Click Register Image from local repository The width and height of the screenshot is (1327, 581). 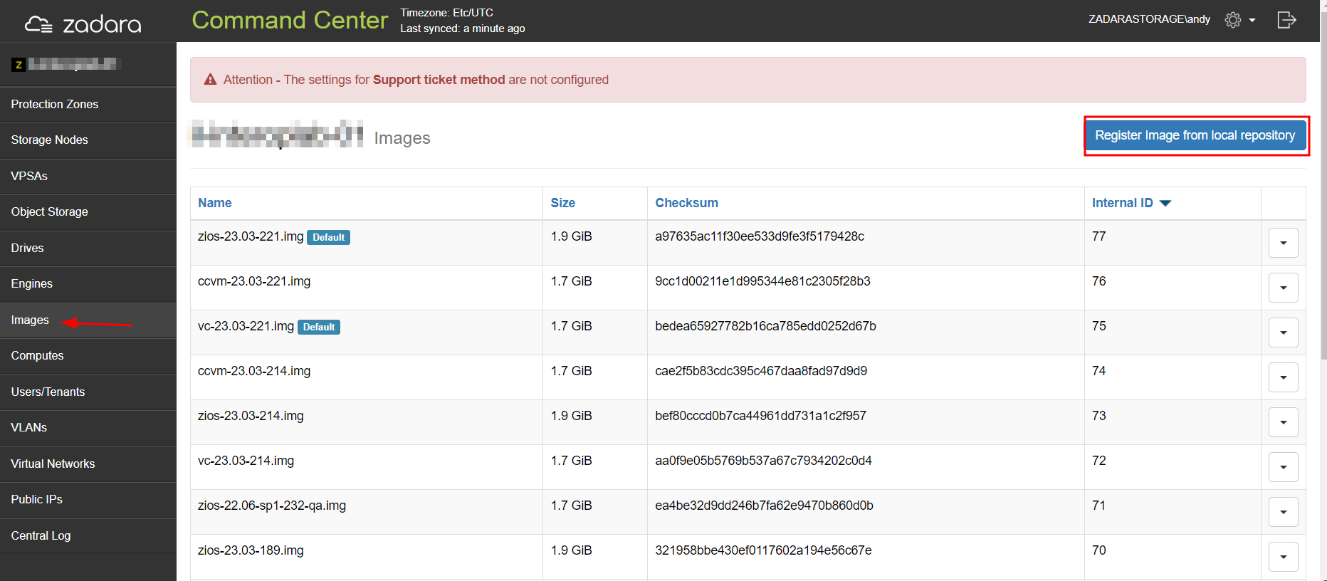pos(1195,135)
